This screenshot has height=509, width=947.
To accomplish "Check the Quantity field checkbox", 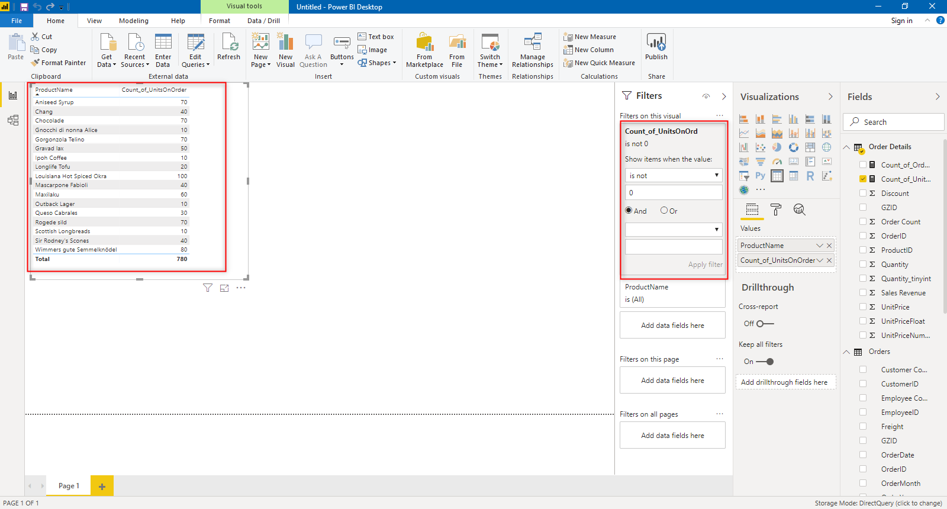I will 863,264.
